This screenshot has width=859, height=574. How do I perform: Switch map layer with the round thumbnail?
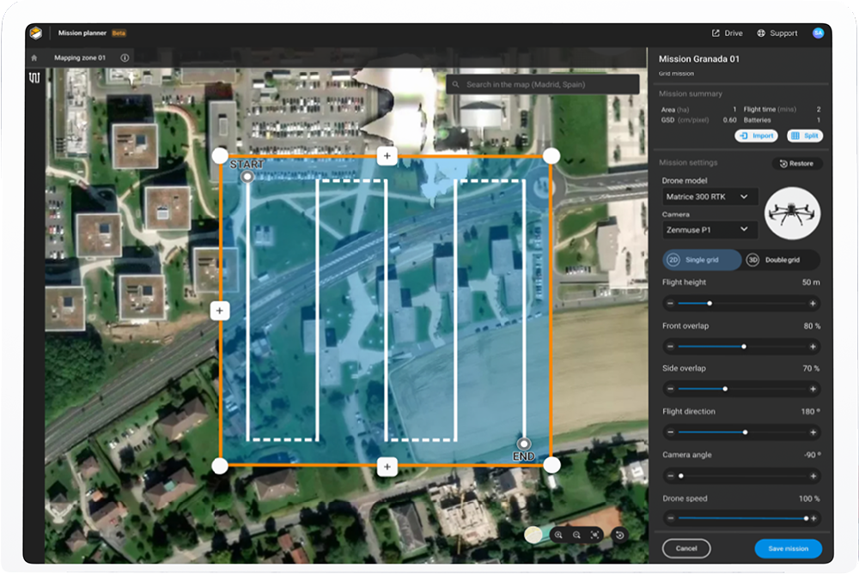click(533, 535)
